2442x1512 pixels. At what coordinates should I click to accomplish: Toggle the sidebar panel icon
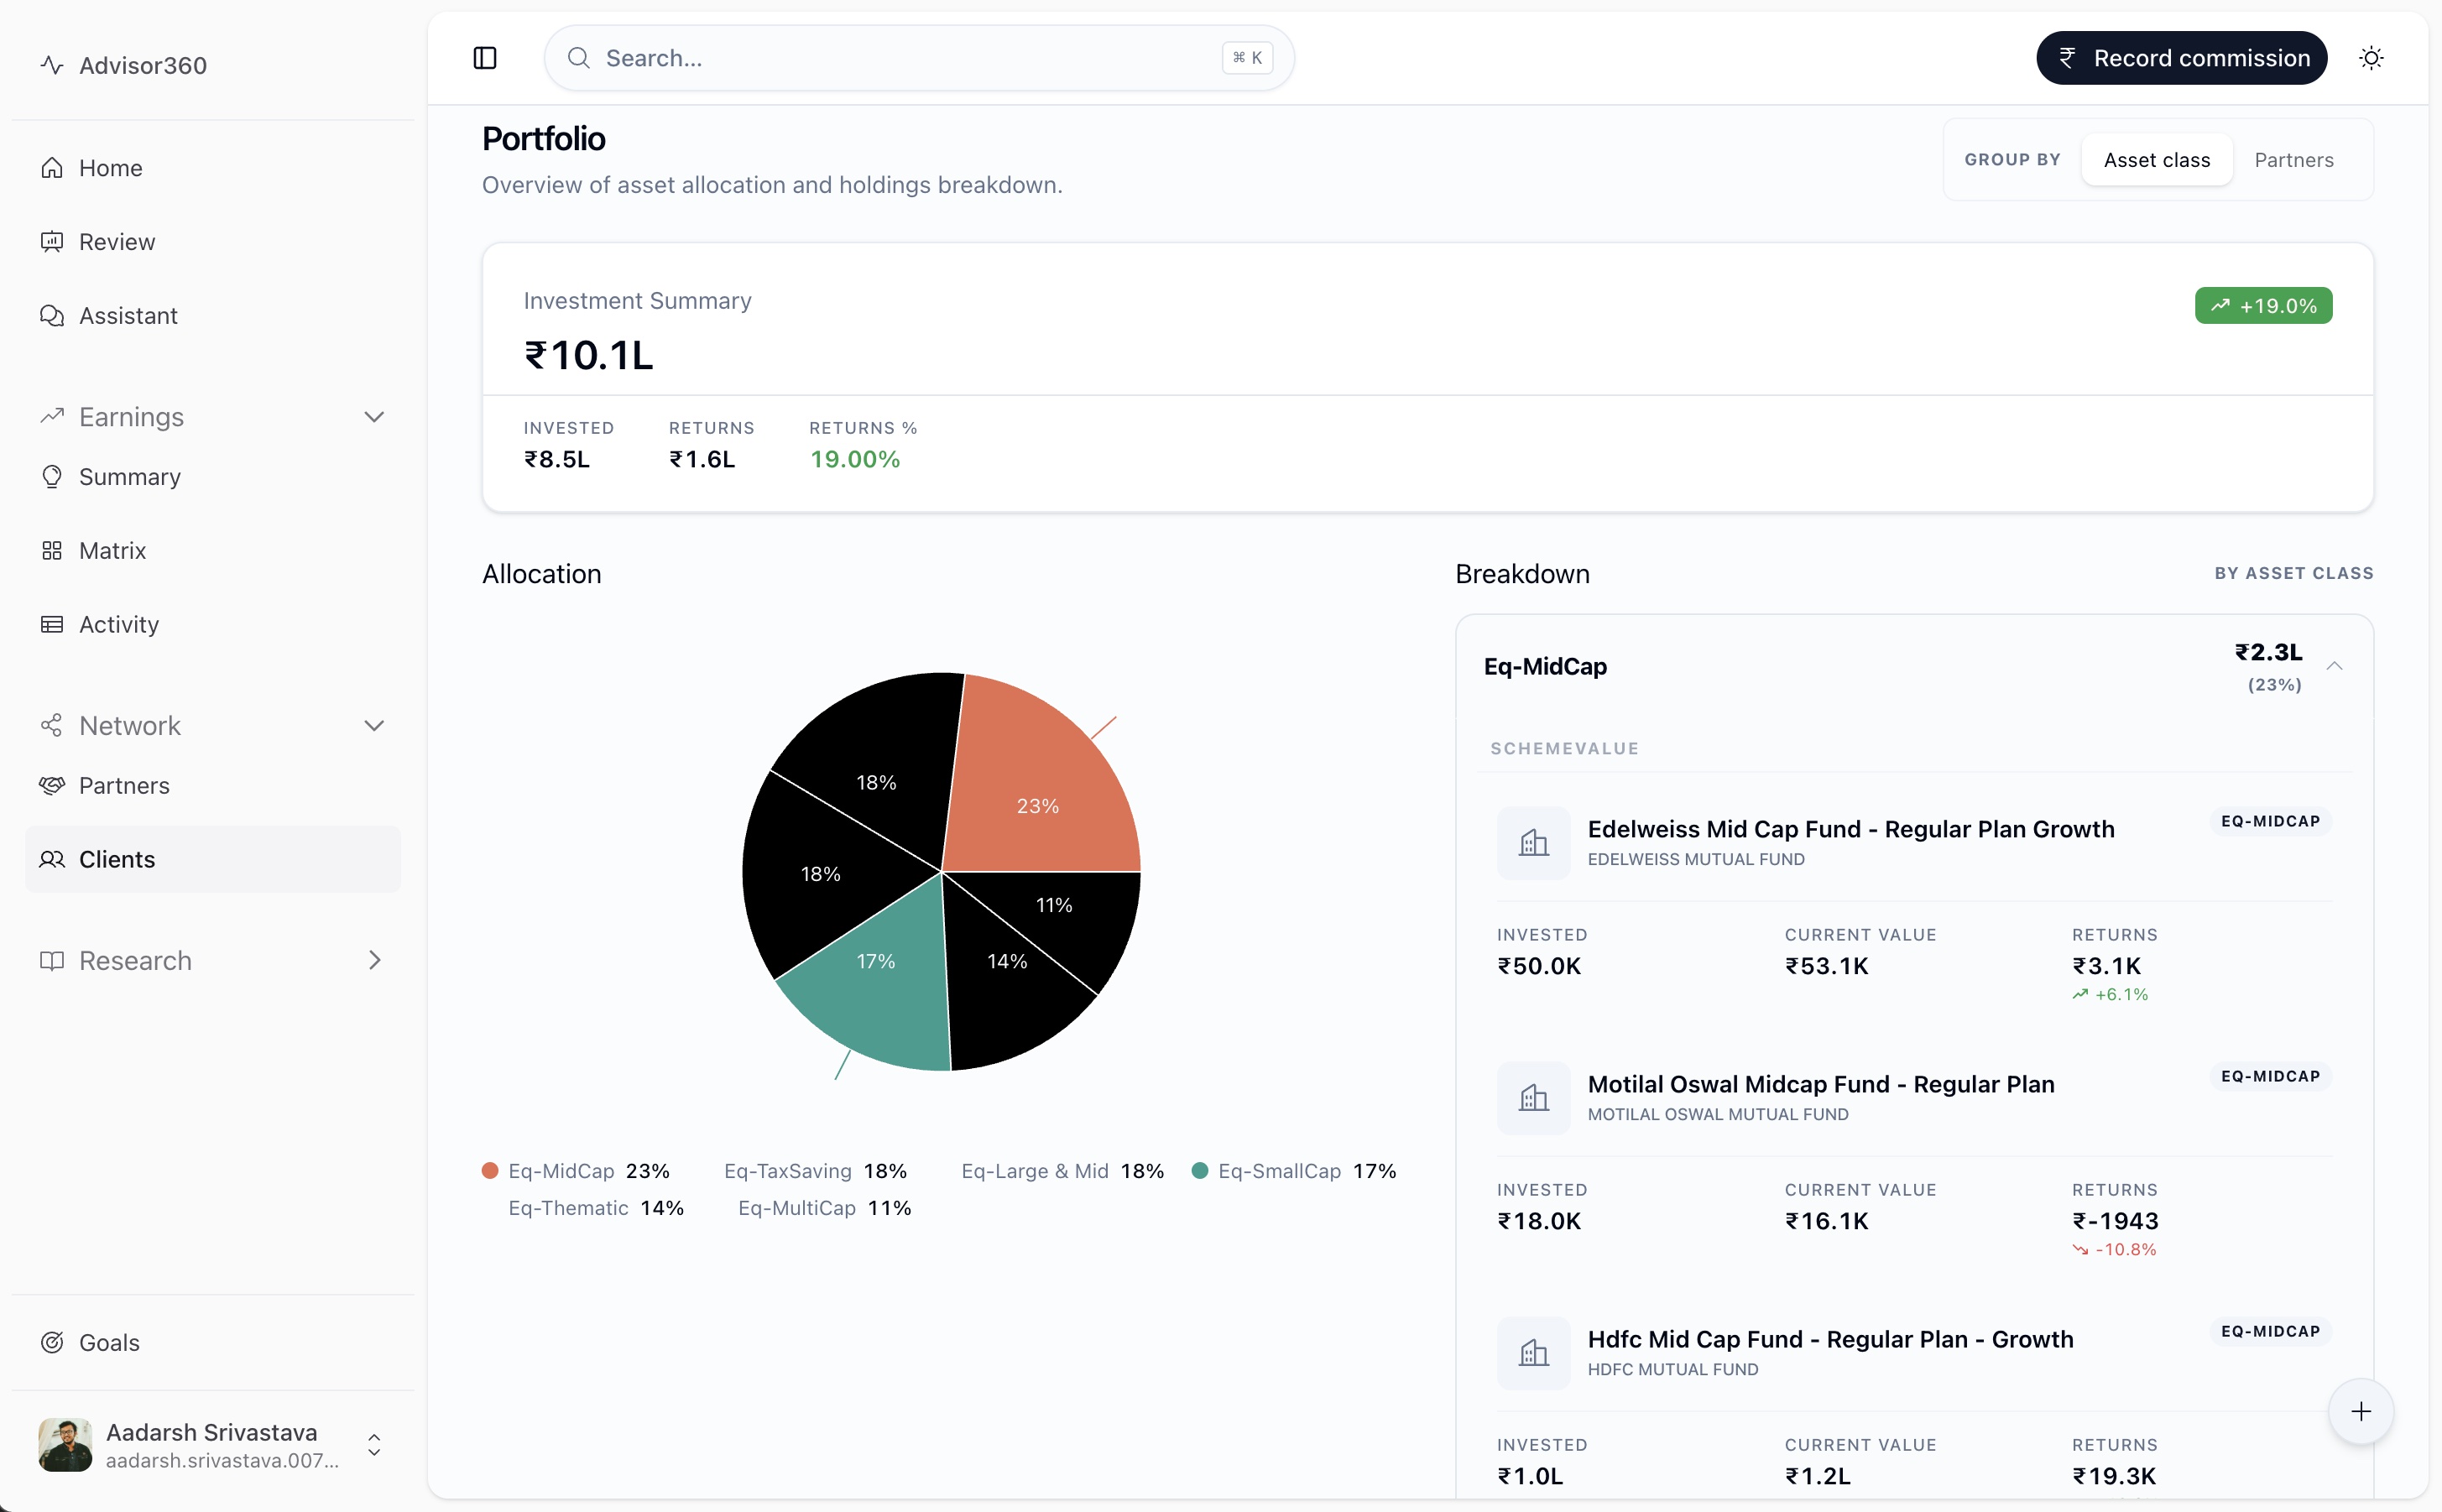(x=485, y=58)
